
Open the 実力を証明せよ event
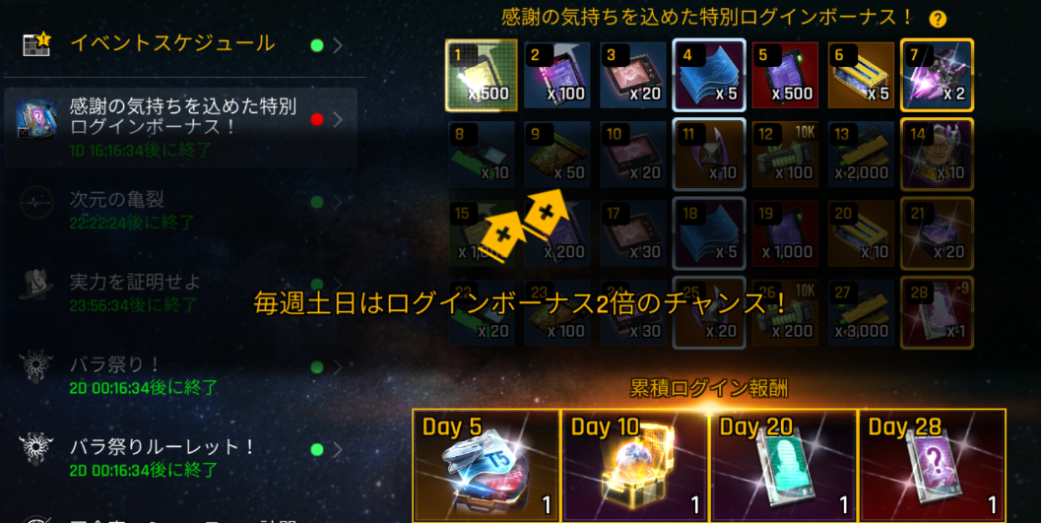coord(181,293)
